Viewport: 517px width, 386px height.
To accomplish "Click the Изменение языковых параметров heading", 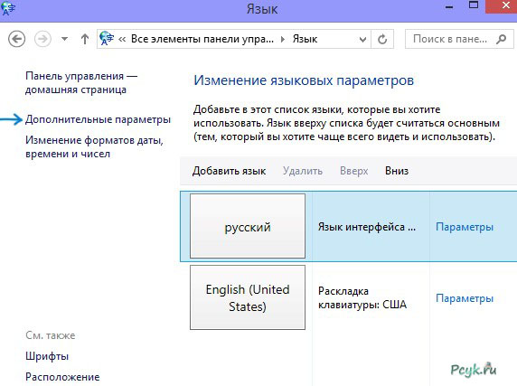I will (304, 80).
